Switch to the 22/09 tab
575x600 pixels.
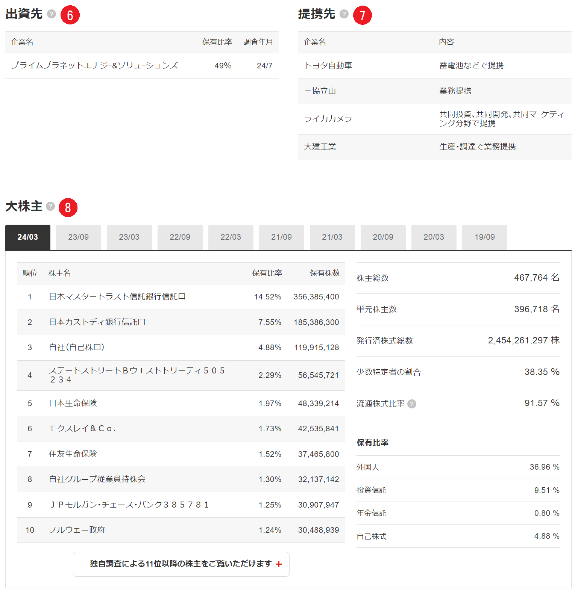[x=180, y=237]
